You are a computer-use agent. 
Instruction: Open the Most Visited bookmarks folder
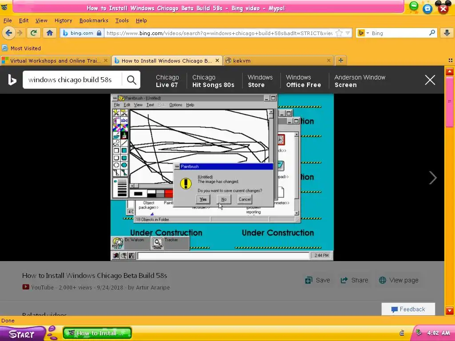(x=21, y=48)
